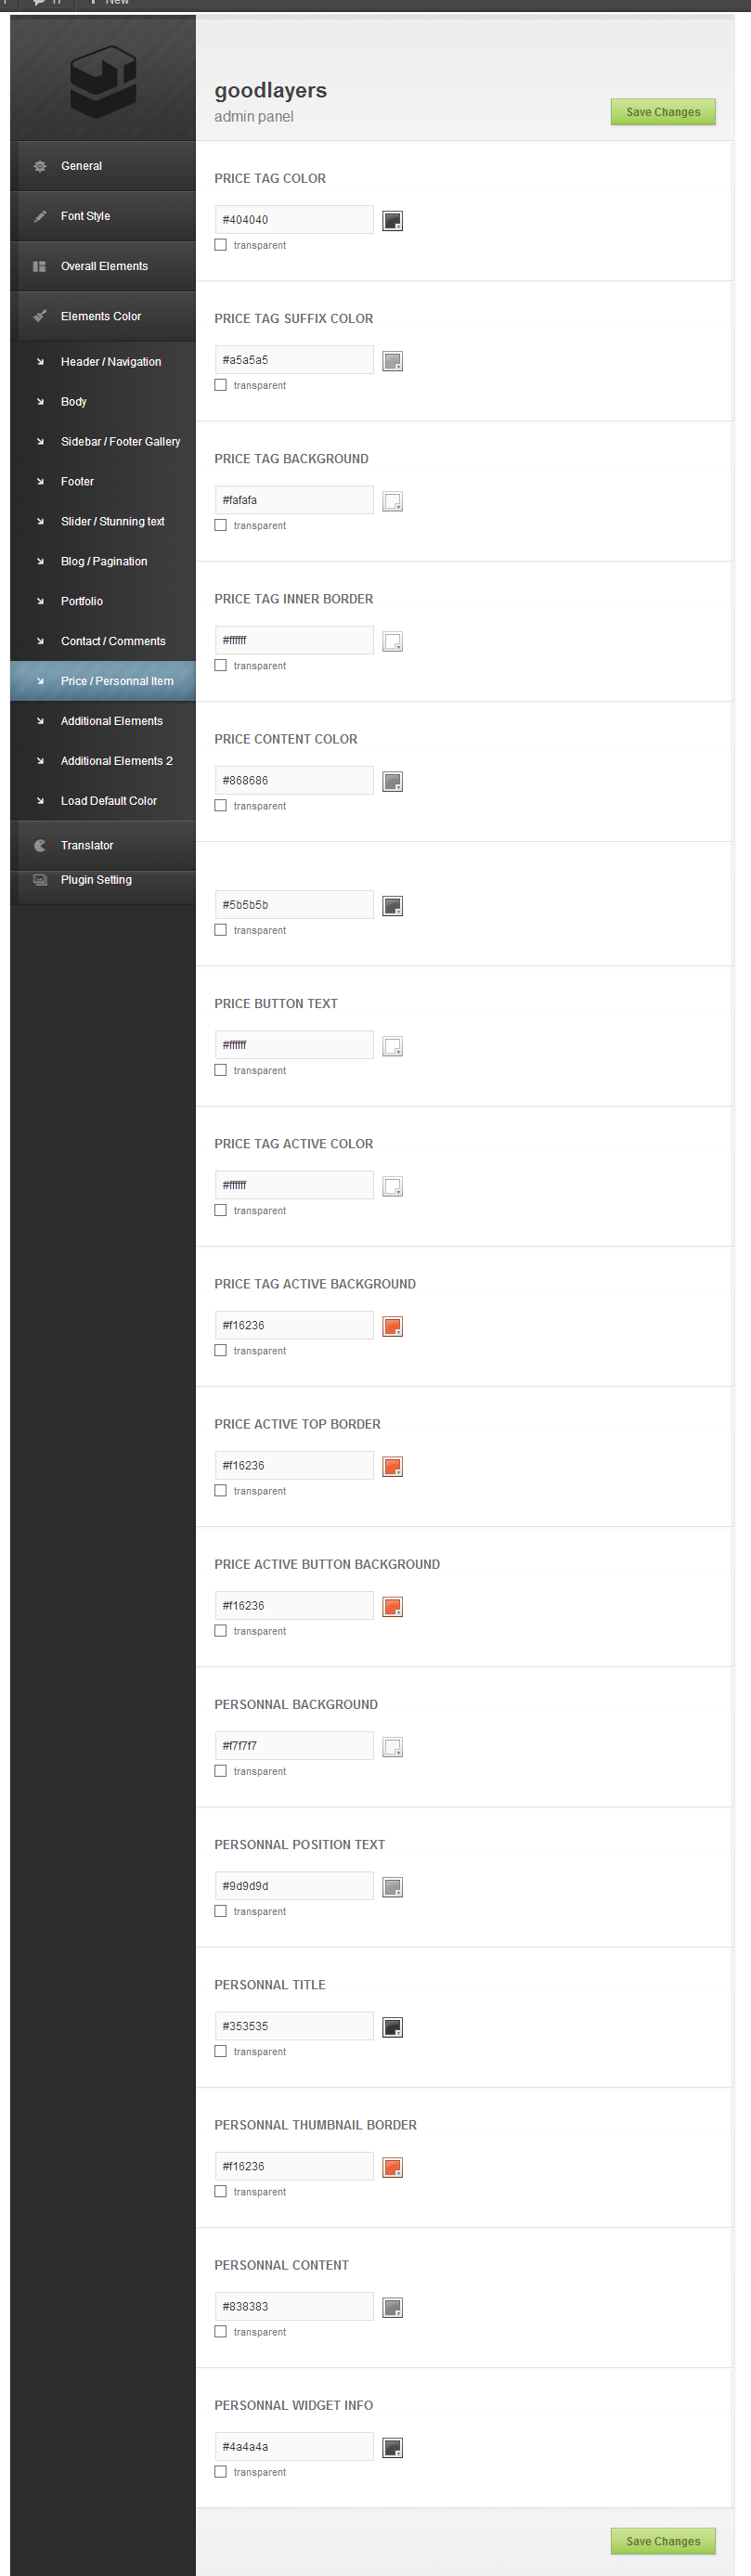Image resolution: width=751 pixels, height=2576 pixels.
Task: Click the Translator sidebar icon
Action: point(40,846)
